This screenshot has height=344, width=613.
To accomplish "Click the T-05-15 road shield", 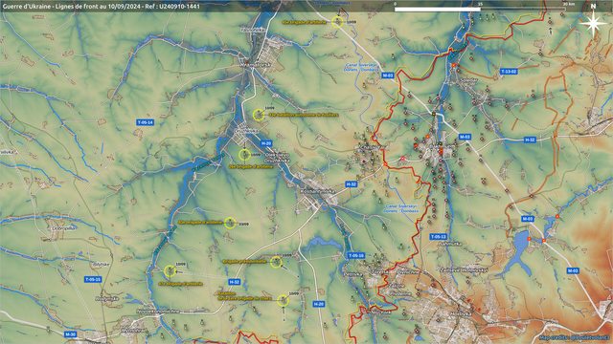I will tap(93, 279).
